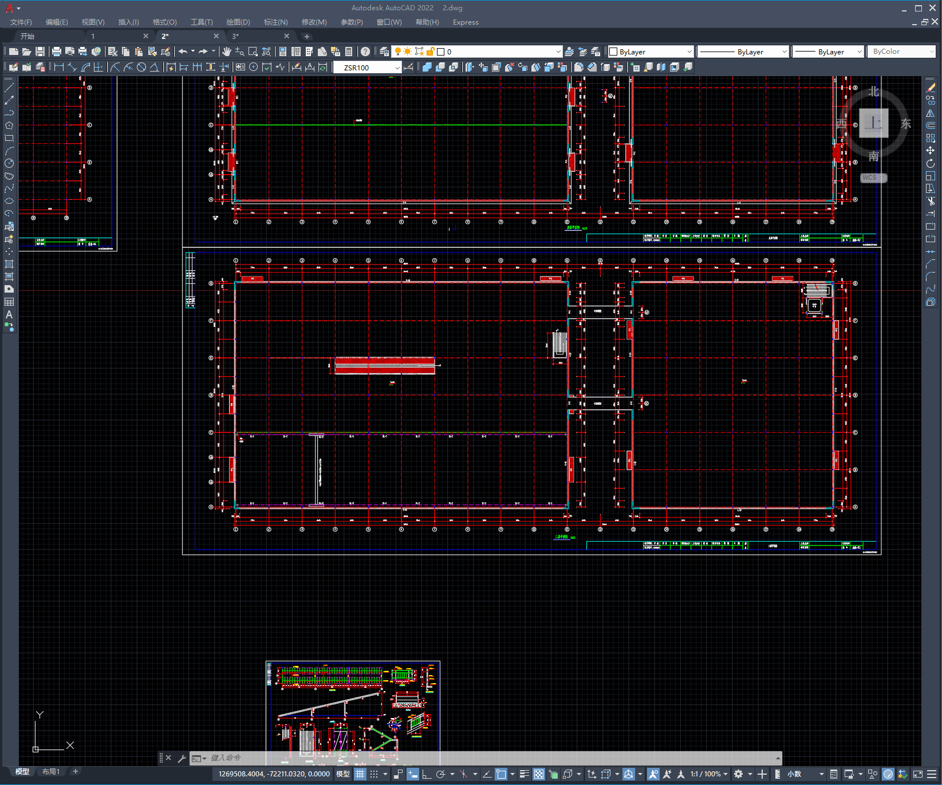Undo the last action
The width and height of the screenshot is (942, 785).
183,52
